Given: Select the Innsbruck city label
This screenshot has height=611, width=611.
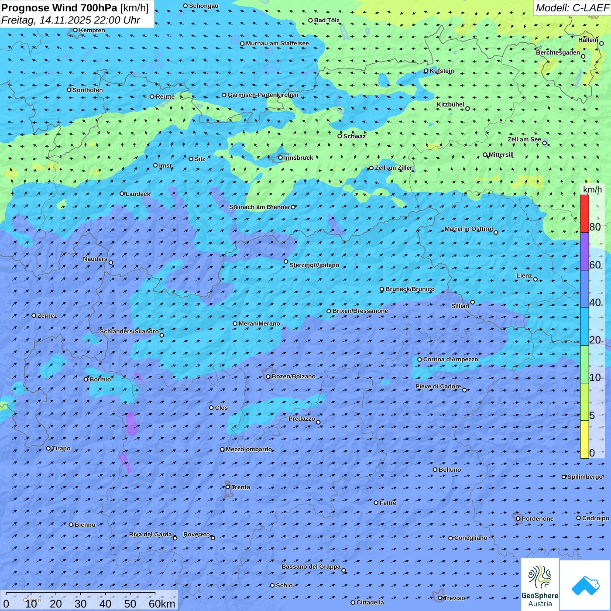Looking at the screenshot, I should click(x=299, y=158).
